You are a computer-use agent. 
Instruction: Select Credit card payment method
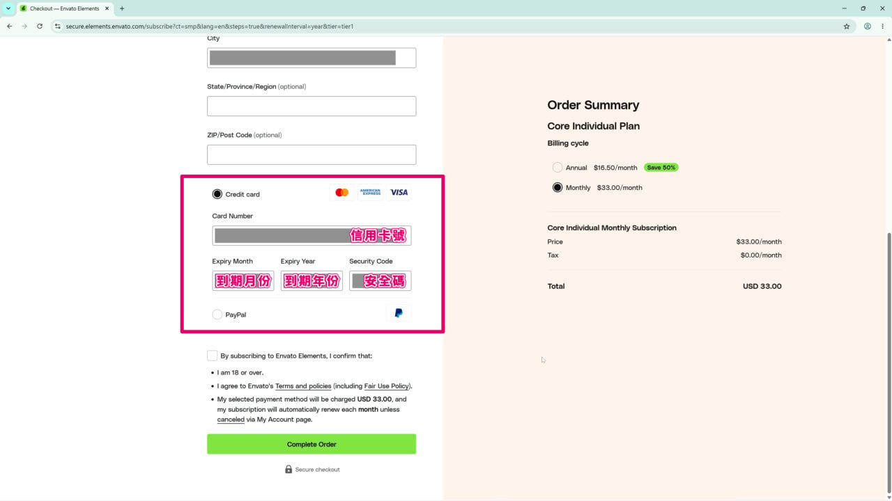click(217, 194)
